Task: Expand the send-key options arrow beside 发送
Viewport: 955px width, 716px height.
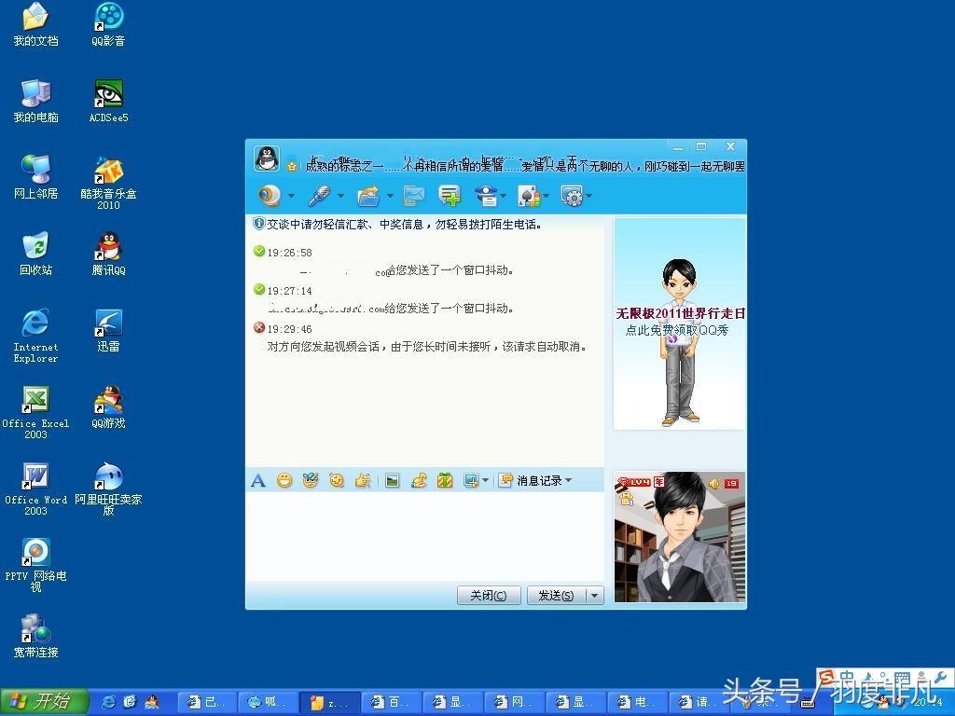Action: (594, 596)
